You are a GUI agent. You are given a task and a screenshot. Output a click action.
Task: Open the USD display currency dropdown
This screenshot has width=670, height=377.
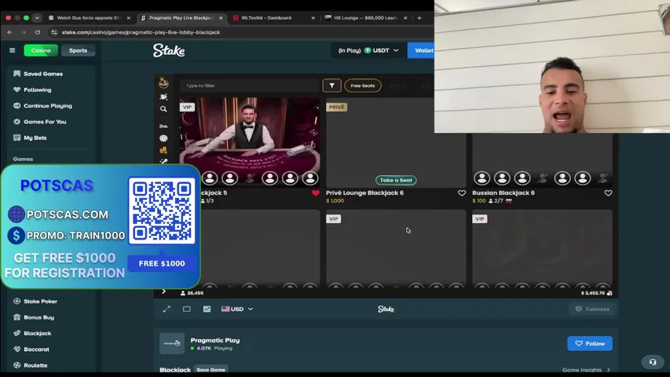(237, 309)
